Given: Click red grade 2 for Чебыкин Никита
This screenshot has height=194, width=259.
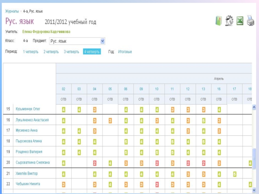Looking at the screenshot, I should pos(157,185).
